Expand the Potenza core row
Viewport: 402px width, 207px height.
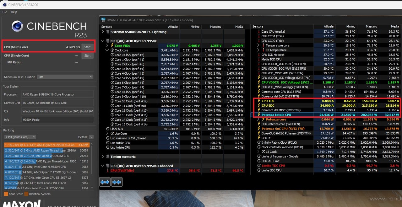pos(258,119)
